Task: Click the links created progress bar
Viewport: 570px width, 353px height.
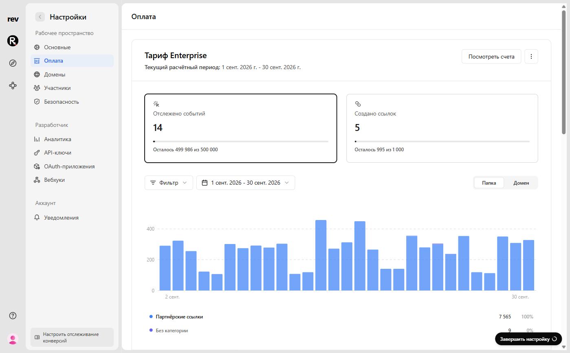Action: tap(442, 142)
